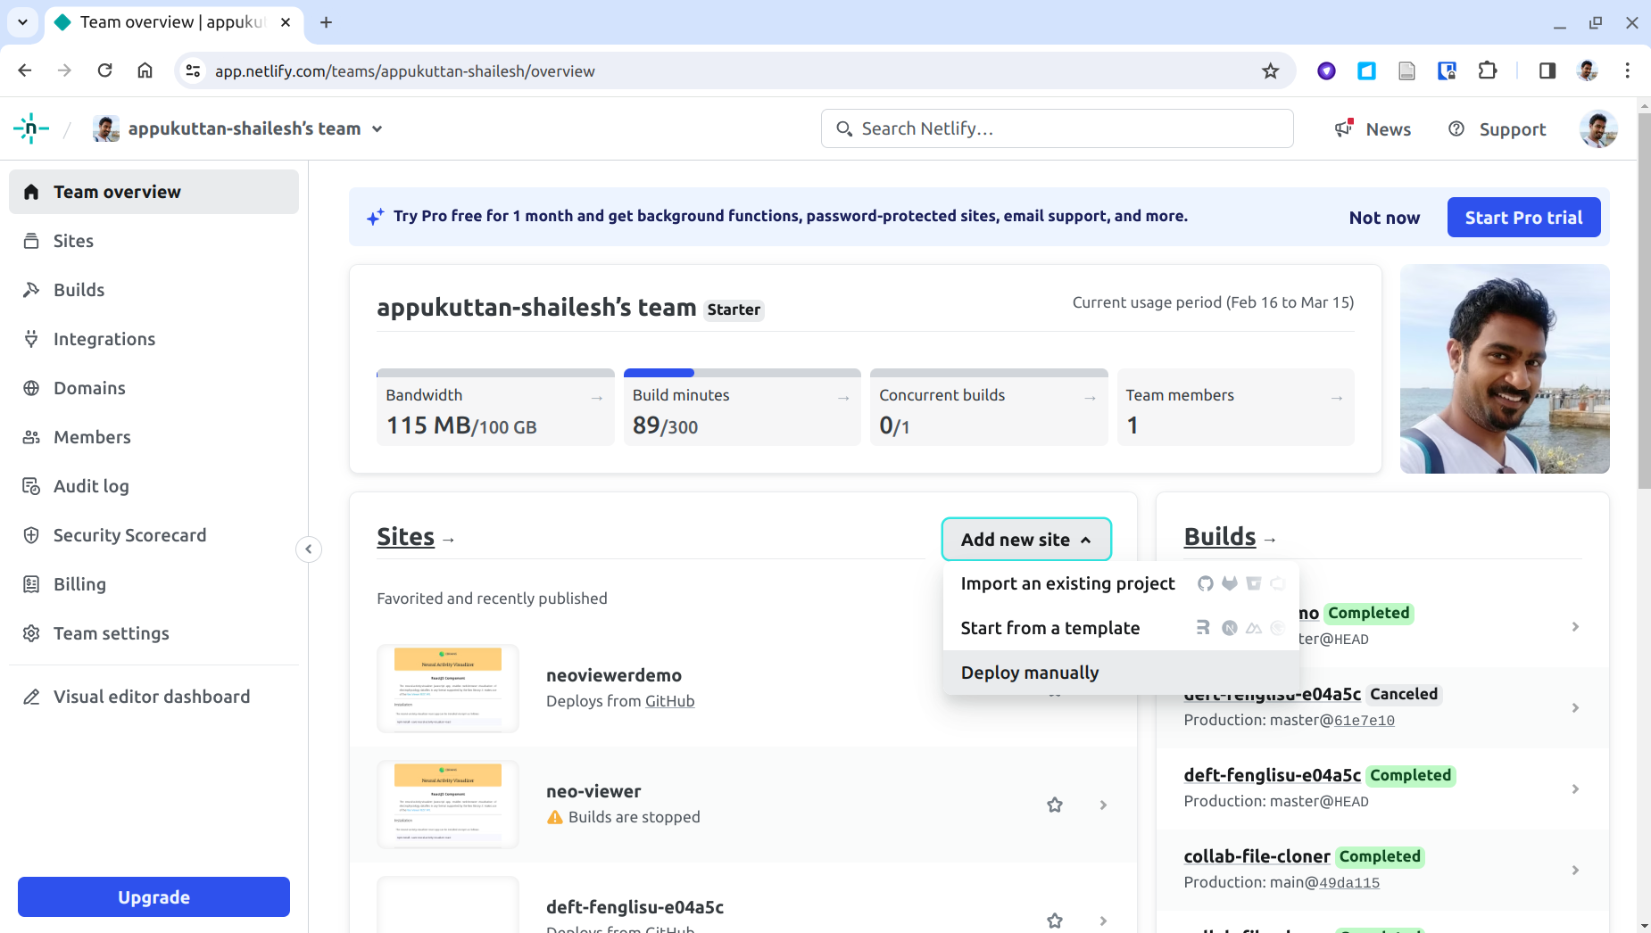Open browser Extensions puzzle icon
Viewport: 1651px width, 933px height.
tap(1488, 70)
